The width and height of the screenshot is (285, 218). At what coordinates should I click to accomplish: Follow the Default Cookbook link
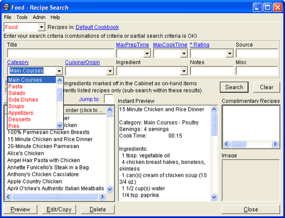pyautogui.click(x=97, y=27)
